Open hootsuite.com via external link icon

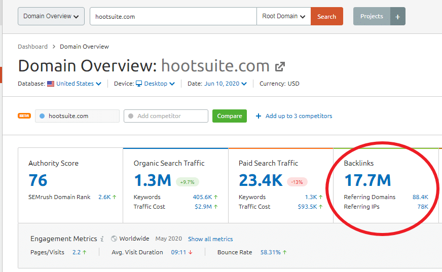click(x=280, y=67)
